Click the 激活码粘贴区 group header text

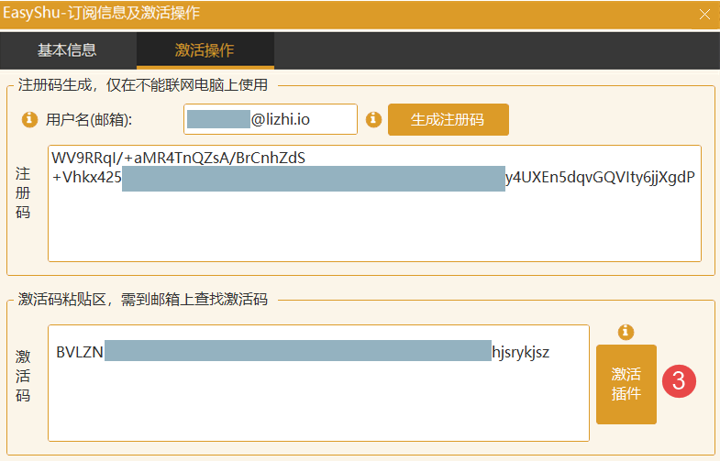point(142,299)
